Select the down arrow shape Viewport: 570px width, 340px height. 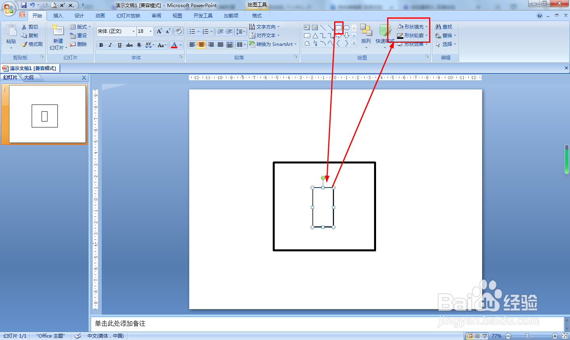coord(347,36)
